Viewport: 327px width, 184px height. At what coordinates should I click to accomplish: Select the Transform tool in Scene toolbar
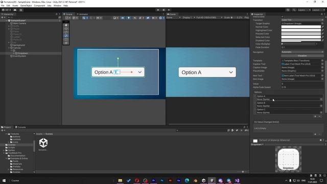tap(66, 43)
